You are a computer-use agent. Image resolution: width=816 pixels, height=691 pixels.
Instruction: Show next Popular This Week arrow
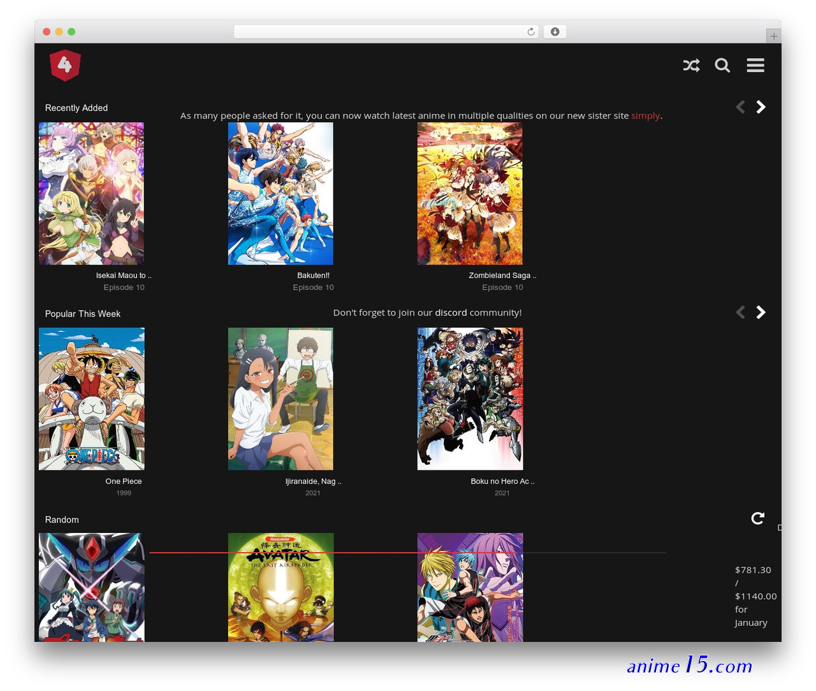click(x=761, y=312)
